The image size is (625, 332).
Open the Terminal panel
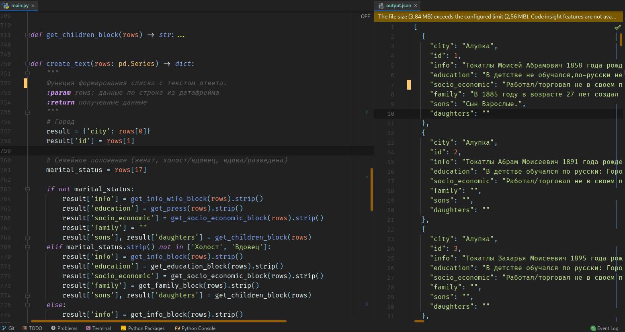[x=98, y=328]
